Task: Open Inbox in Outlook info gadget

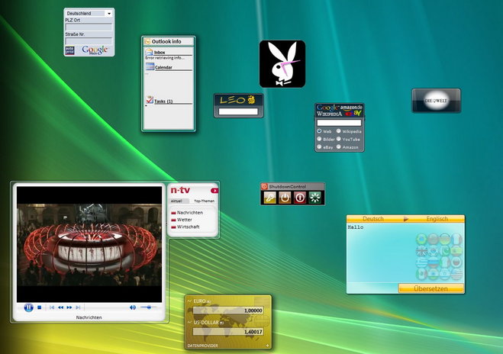Action: pyautogui.click(x=160, y=53)
